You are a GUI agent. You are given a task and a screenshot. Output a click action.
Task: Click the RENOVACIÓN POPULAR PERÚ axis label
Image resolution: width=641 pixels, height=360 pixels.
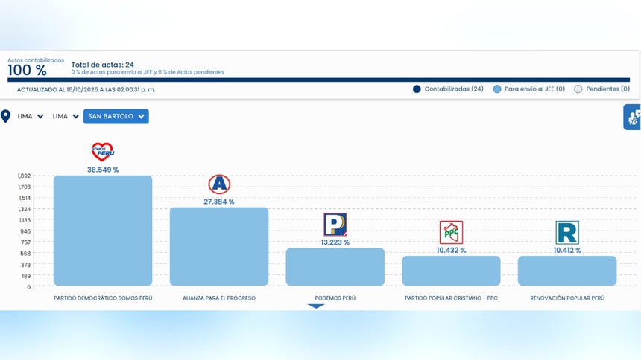(567, 298)
